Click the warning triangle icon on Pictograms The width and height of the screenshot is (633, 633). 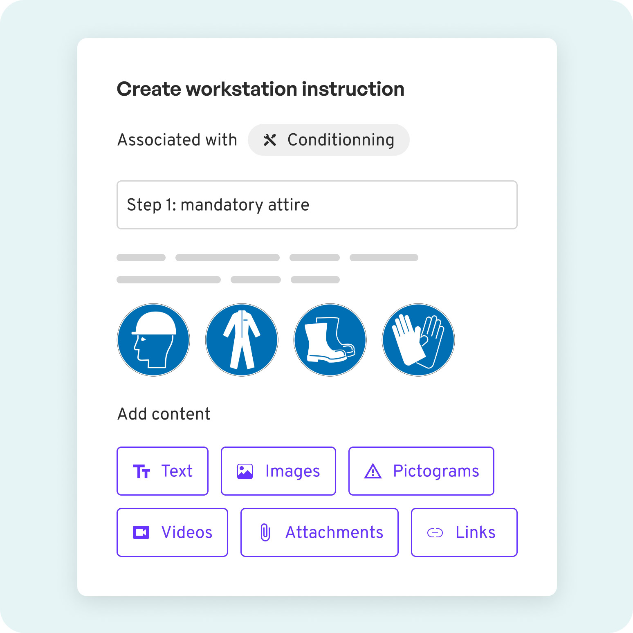click(373, 471)
